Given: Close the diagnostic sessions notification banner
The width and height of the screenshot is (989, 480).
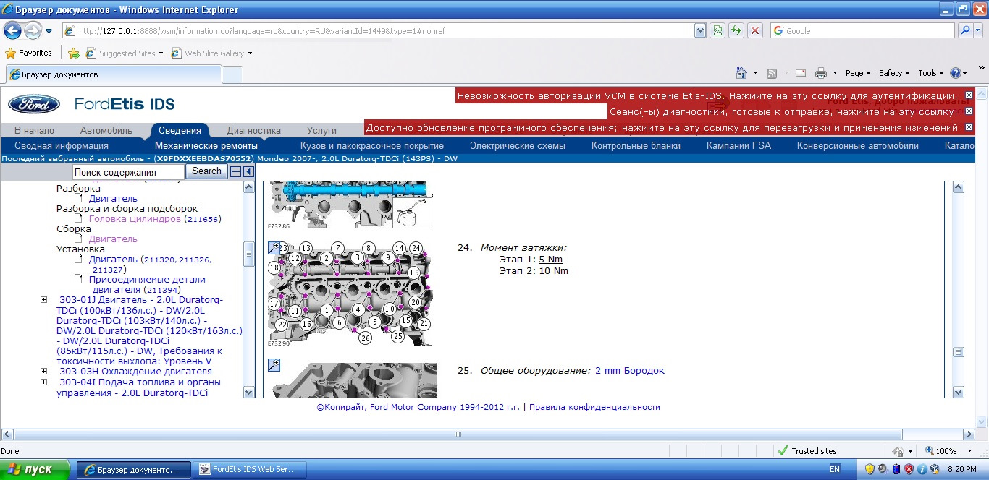Looking at the screenshot, I should tap(969, 111).
